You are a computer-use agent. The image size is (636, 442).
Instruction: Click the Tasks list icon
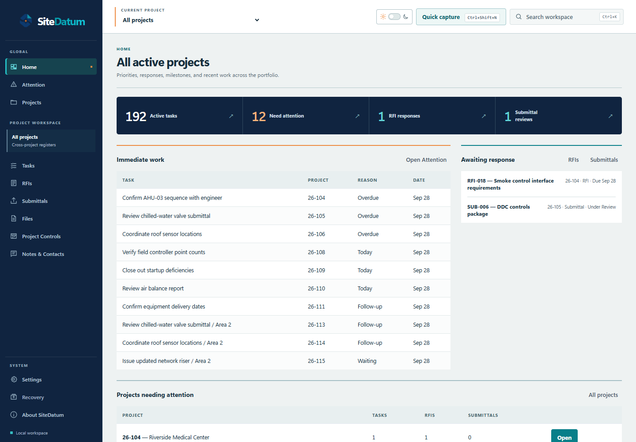(x=14, y=165)
